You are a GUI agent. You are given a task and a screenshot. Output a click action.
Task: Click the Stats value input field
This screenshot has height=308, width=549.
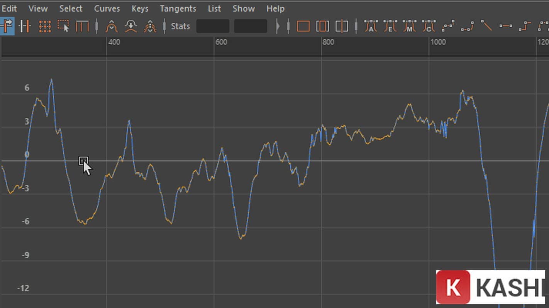pos(213,26)
